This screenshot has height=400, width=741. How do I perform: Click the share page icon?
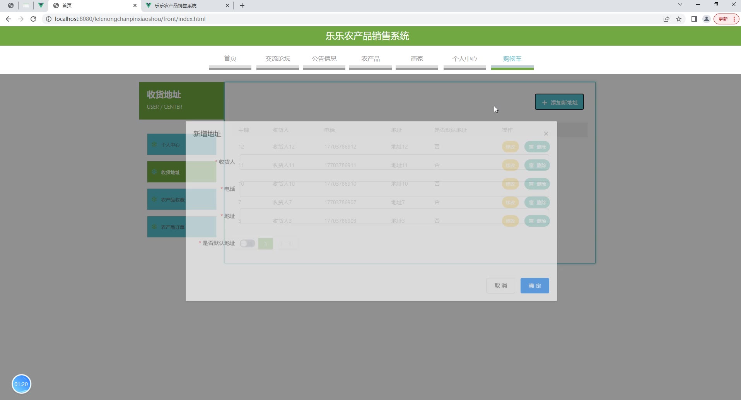[666, 19]
